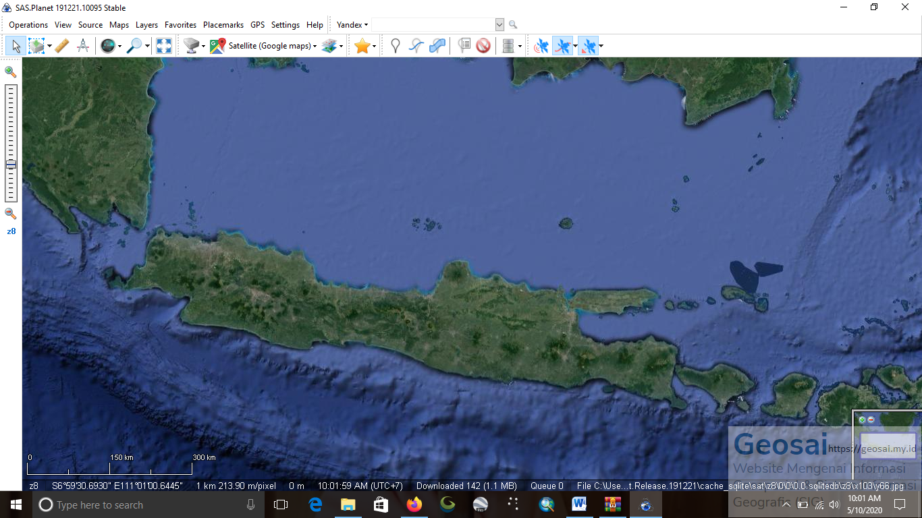Click the minimap overview thumbnail
Image resolution: width=922 pixels, height=518 pixels.
coord(888,445)
